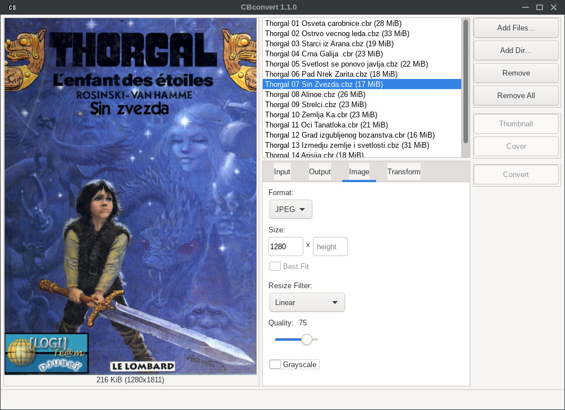Expand the Linear resize filter dropdown
This screenshot has width=565, height=410.
coord(307,302)
